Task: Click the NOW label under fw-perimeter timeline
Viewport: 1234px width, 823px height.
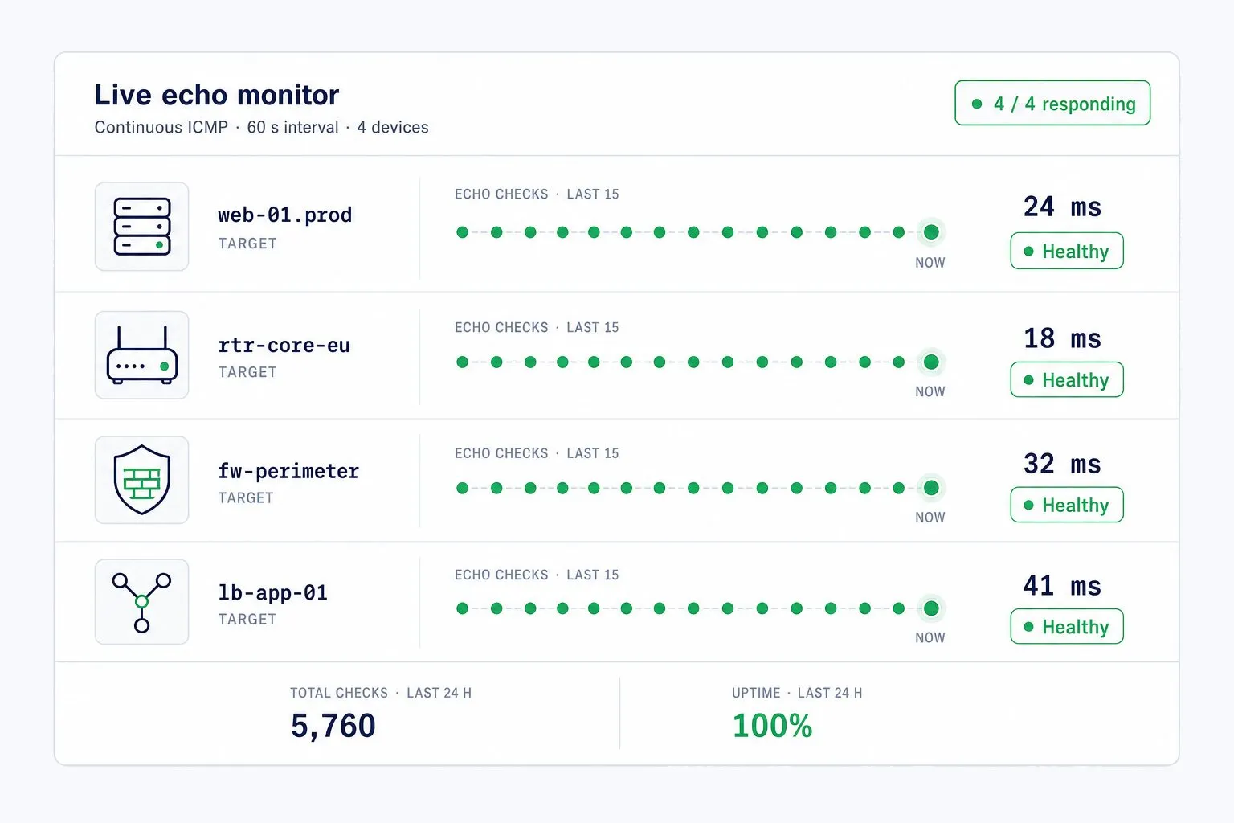Action: 930,518
